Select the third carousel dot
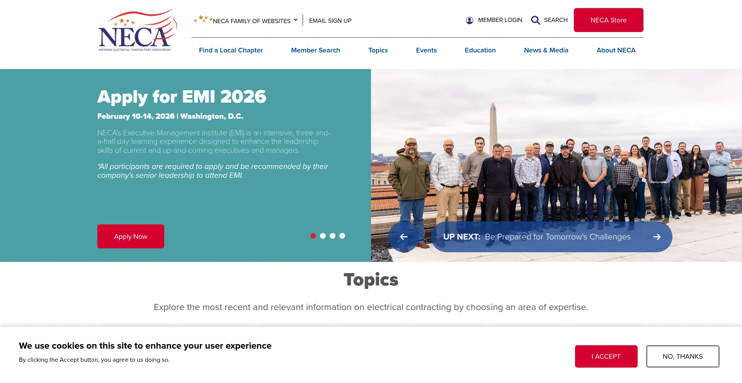The width and height of the screenshot is (742, 383). [333, 236]
